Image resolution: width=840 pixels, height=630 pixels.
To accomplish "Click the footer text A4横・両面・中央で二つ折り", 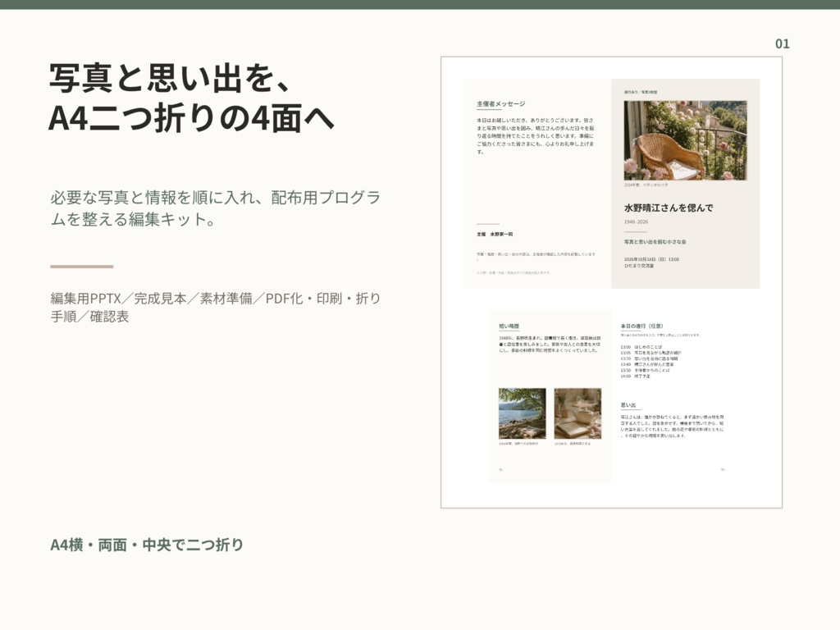I will [147, 545].
